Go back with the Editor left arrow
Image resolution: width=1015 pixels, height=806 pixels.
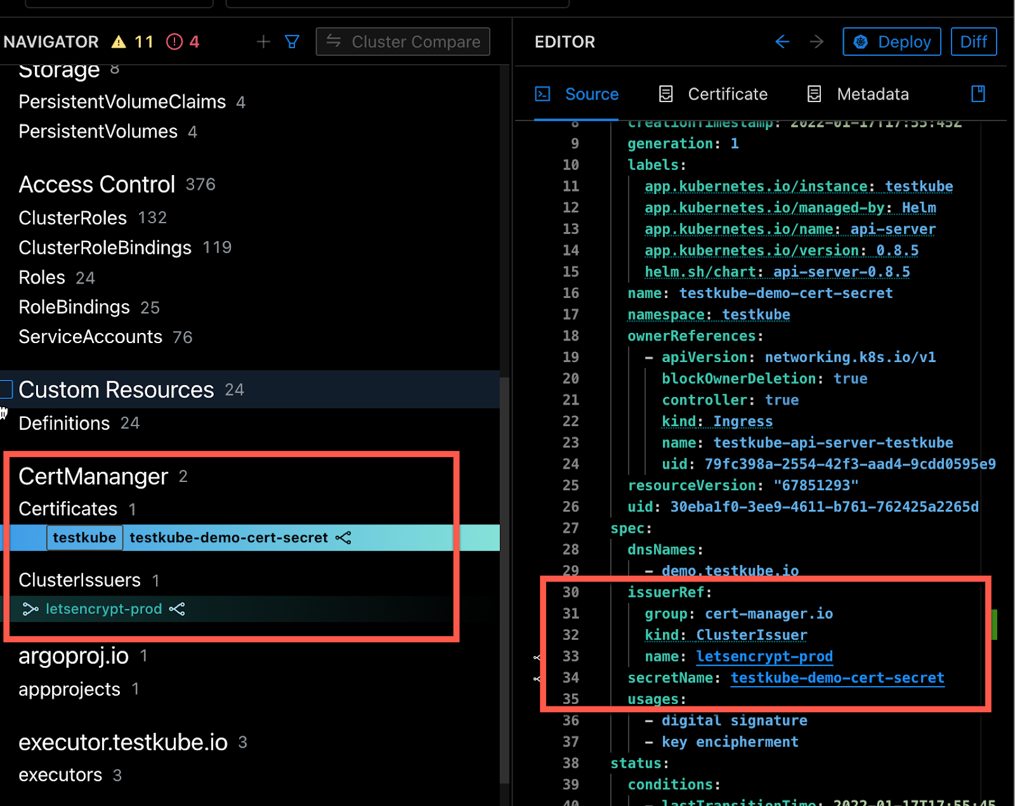tap(782, 42)
